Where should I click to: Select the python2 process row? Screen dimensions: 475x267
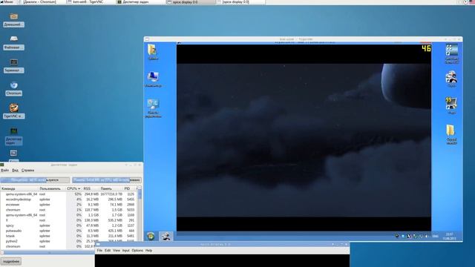pyautogui.click(x=69, y=241)
